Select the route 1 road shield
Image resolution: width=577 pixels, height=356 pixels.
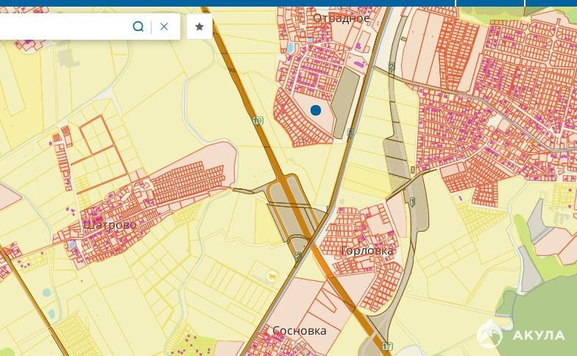click(x=413, y=202)
